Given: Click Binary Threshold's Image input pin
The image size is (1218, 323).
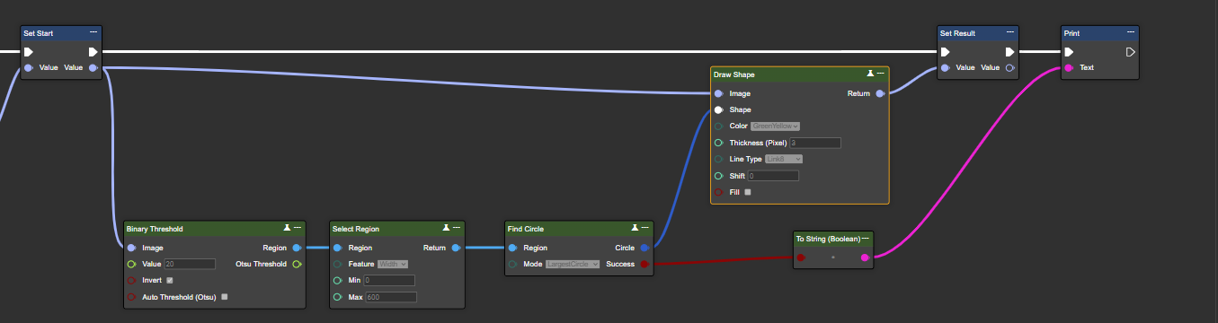Looking at the screenshot, I should 131,248.
